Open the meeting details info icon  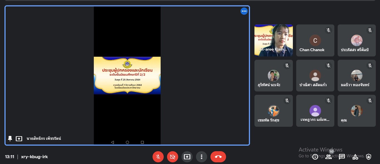point(315,157)
